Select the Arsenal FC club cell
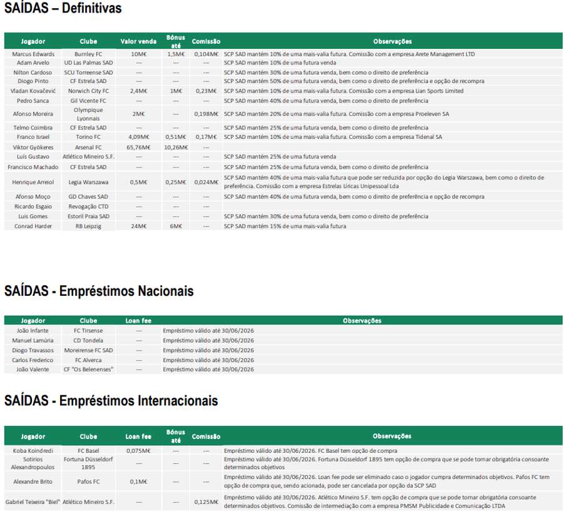The width and height of the screenshot is (563, 514). pyautogui.click(x=88, y=147)
